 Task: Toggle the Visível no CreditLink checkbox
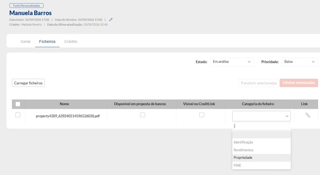click(x=202, y=115)
